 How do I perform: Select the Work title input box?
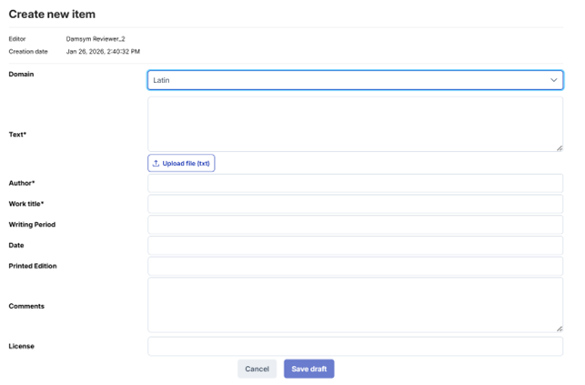tap(355, 204)
